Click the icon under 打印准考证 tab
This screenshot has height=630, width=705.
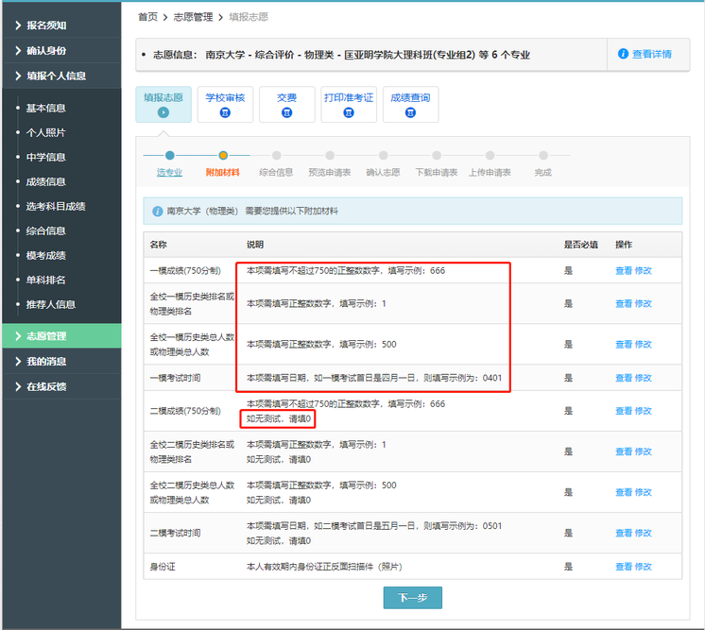[349, 112]
